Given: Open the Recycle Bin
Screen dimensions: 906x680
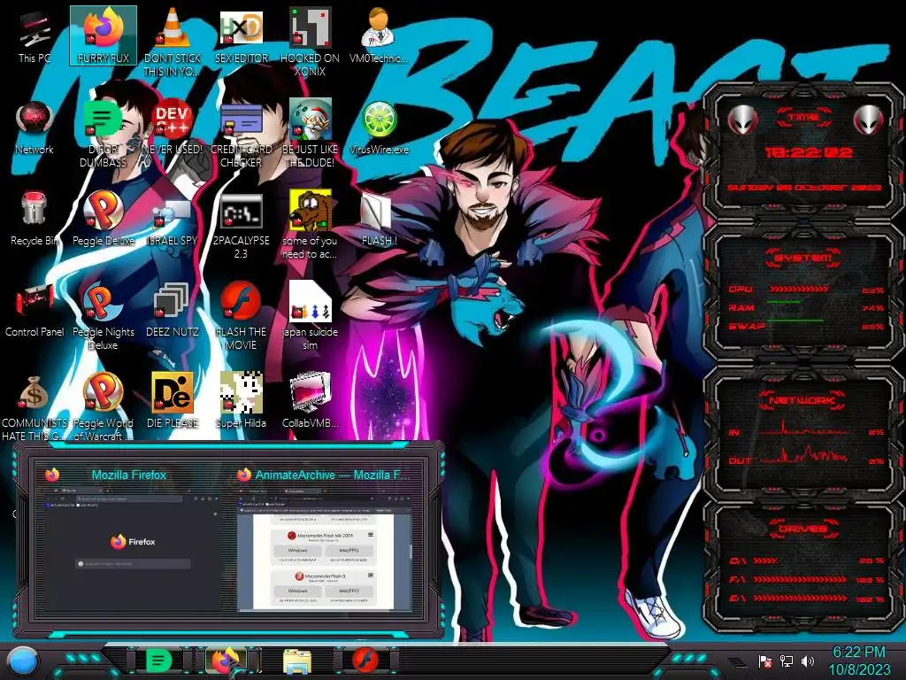Looking at the screenshot, I should pyautogui.click(x=35, y=219).
